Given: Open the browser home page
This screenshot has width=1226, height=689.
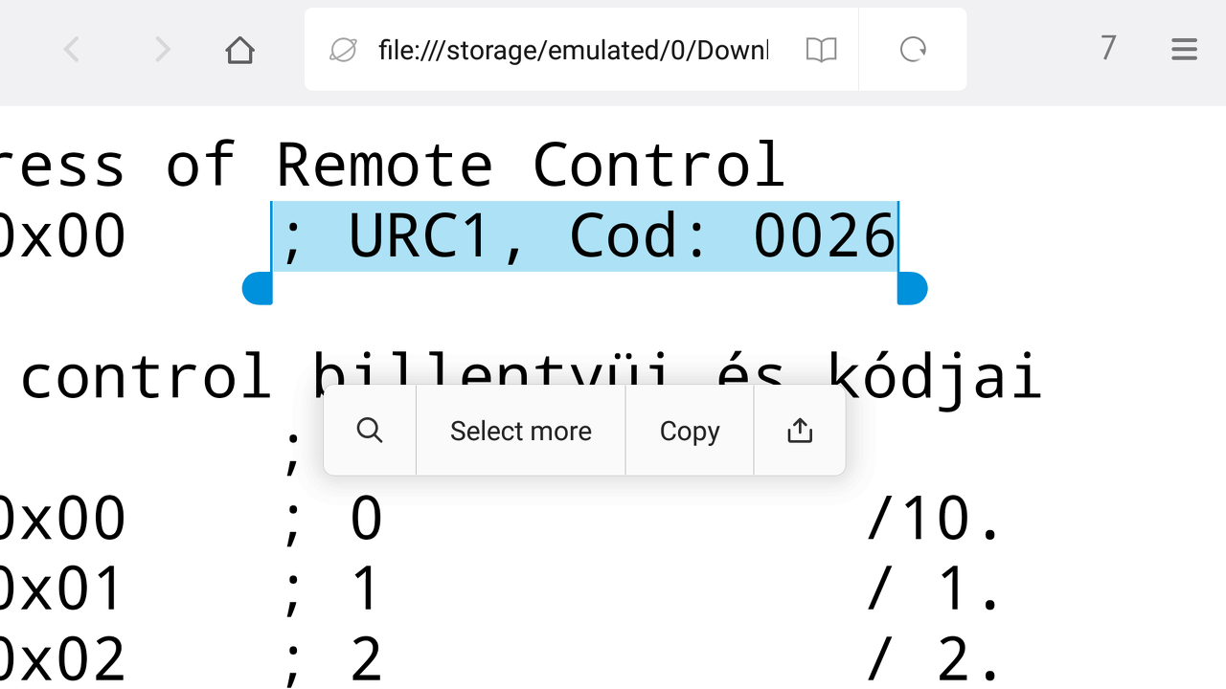Looking at the screenshot, I should tap(239, 50).
